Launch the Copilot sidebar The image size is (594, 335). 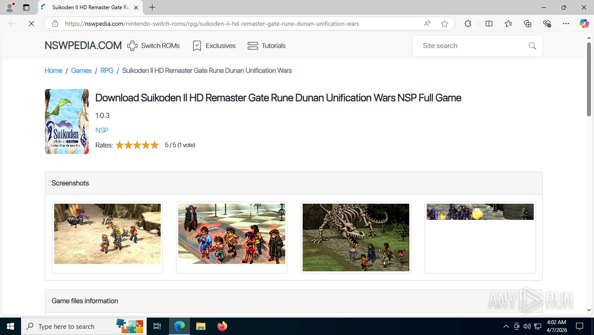coord(584,24)
